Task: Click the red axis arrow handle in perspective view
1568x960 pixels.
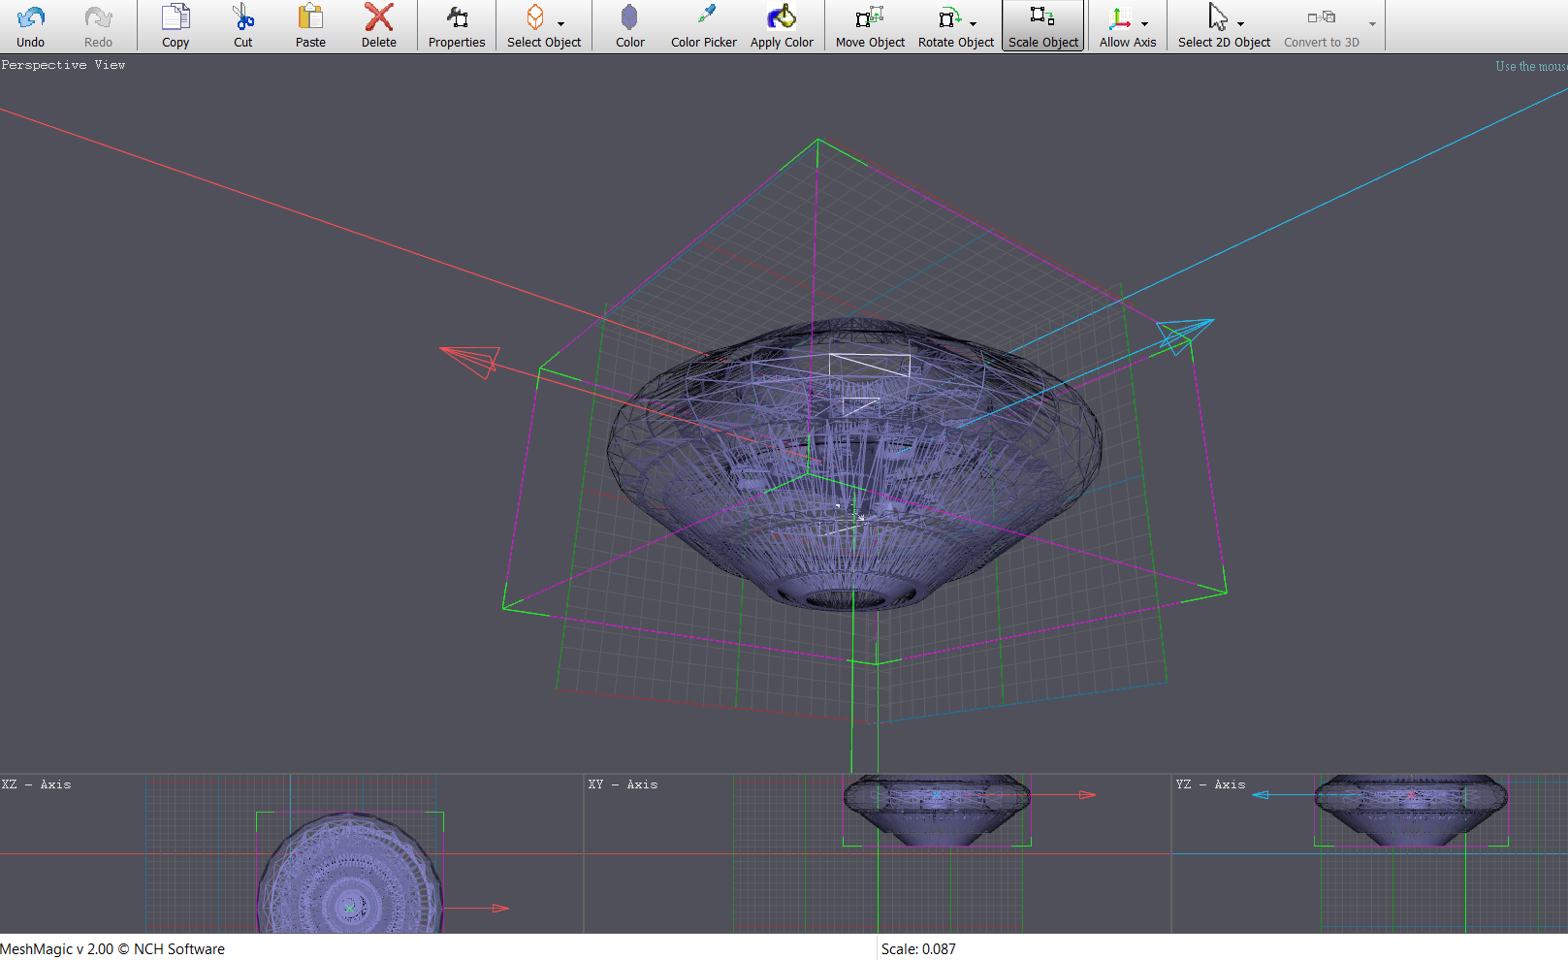Action: pos(471,361)
